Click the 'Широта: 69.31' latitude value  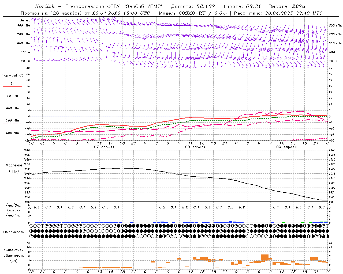(241, 6)
